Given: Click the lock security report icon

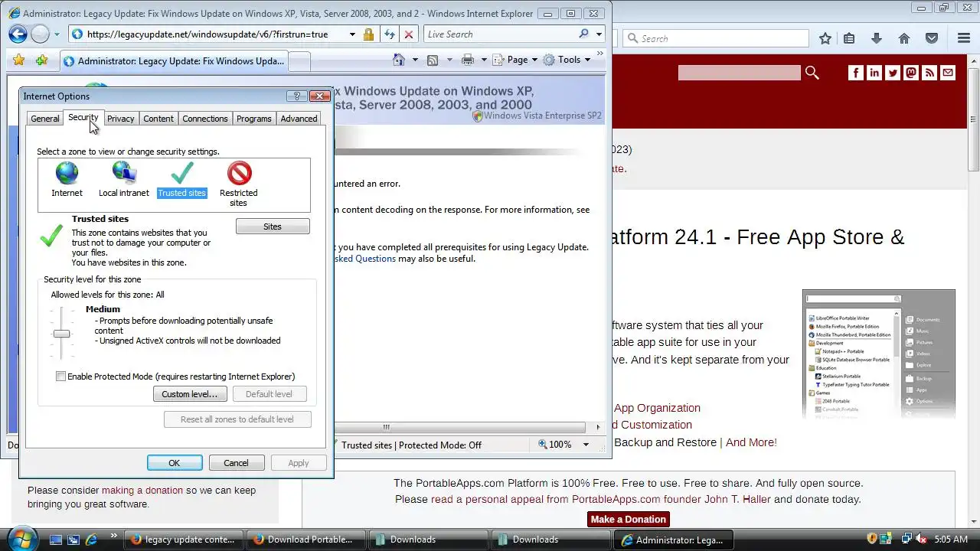Looking at the screenshot, I should tap(369, 34).
